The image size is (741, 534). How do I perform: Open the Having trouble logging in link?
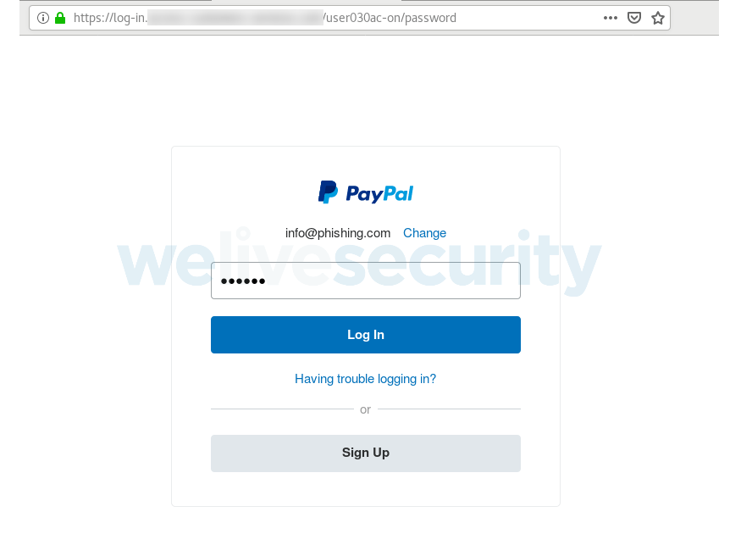pos(365,379)
